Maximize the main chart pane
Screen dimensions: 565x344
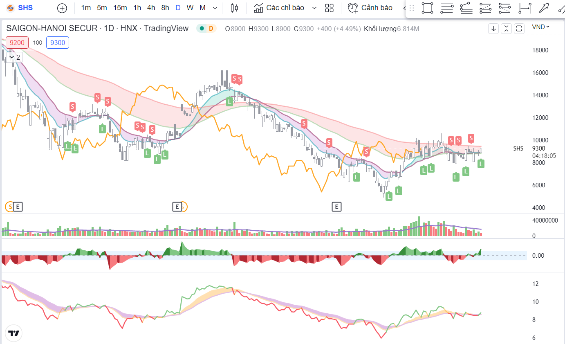[519, 28]
